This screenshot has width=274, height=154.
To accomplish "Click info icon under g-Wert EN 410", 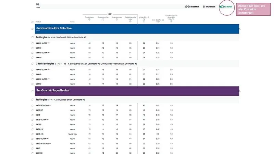I will click(144, 21).
